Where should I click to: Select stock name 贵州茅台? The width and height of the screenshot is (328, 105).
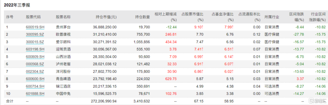tap(63, 27)
